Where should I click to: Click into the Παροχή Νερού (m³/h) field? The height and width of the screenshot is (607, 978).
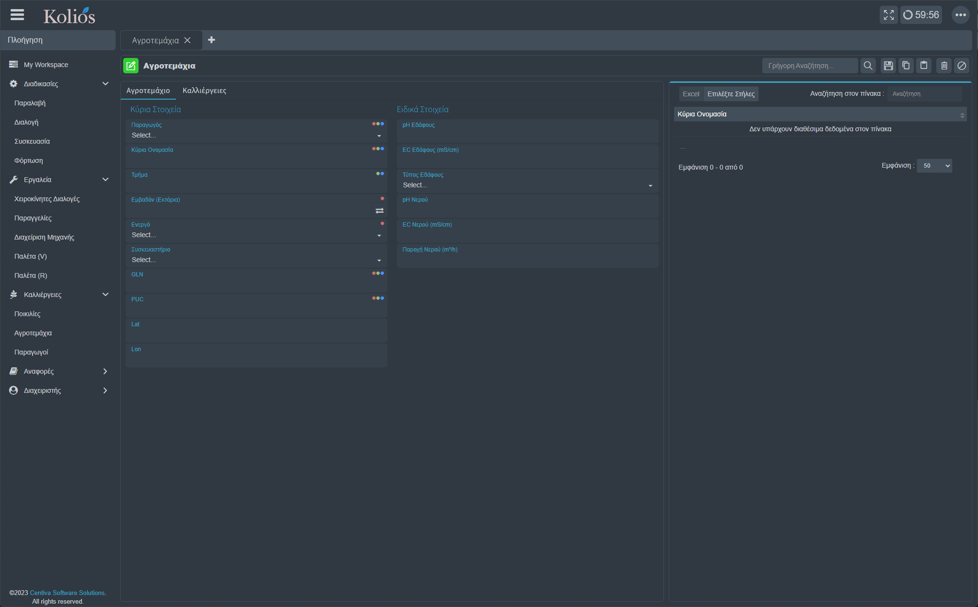[528, 256]
